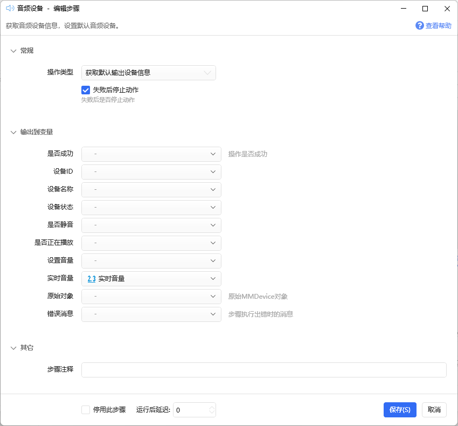The width and height of the screenshot is (458, 426).
Task: Open the 操作类型 dropdown
Action: [148, 73]
